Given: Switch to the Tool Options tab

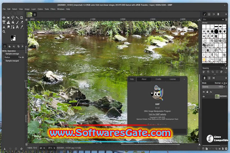Looking at the screenshot, I should pos(5,46).
